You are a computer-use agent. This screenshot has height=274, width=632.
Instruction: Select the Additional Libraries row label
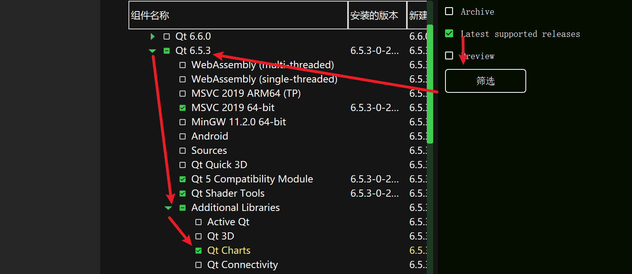click(235, 208)
